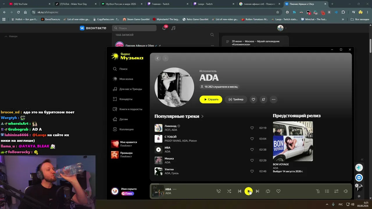Like the artist ADA with the heart
The height and width of the screenshot is (209, 372).
point(253,99)
